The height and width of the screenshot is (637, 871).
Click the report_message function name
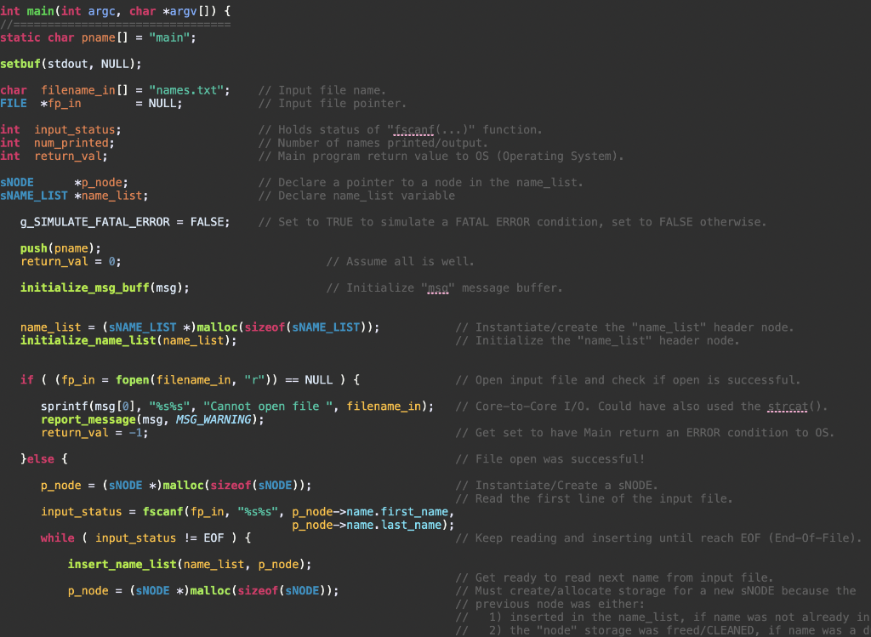(88, 420)
